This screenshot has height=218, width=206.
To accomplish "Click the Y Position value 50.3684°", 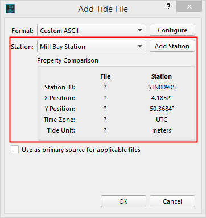I will click(162, 109).
